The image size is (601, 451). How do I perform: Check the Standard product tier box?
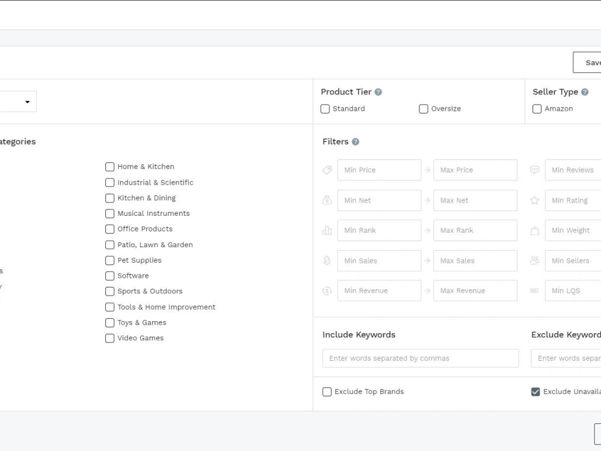click(325, 109)
